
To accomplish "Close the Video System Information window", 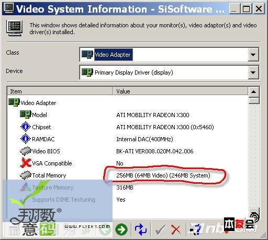I will coord(259,8).
